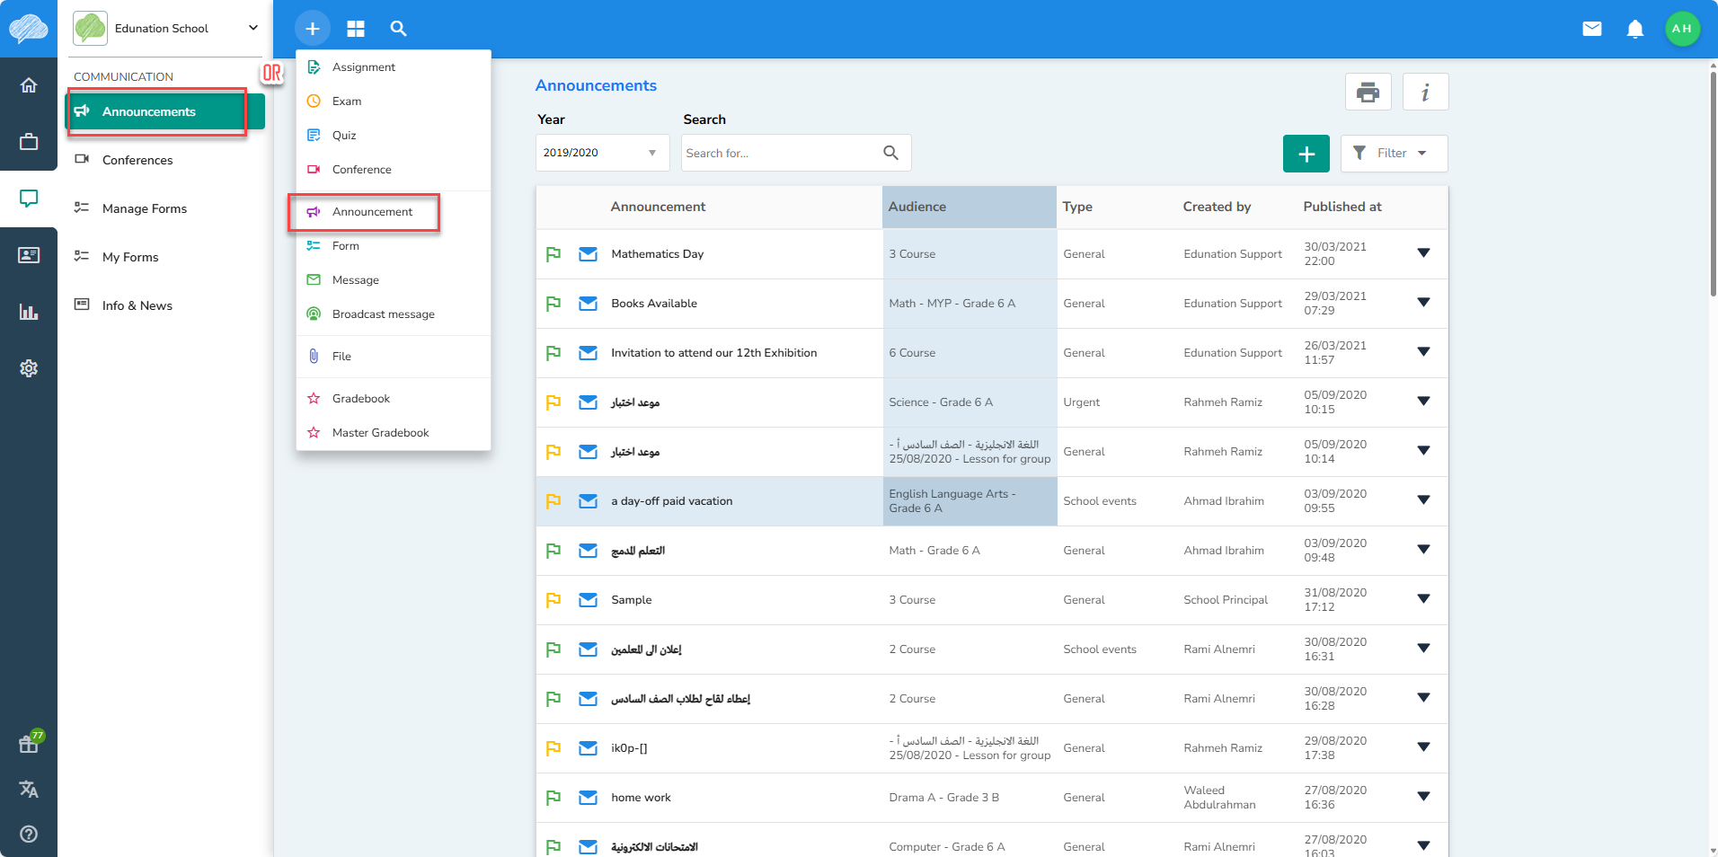Open Info & News in sidebar
The height and width of the screenshot is (857, 1718).
click(165, 305)
